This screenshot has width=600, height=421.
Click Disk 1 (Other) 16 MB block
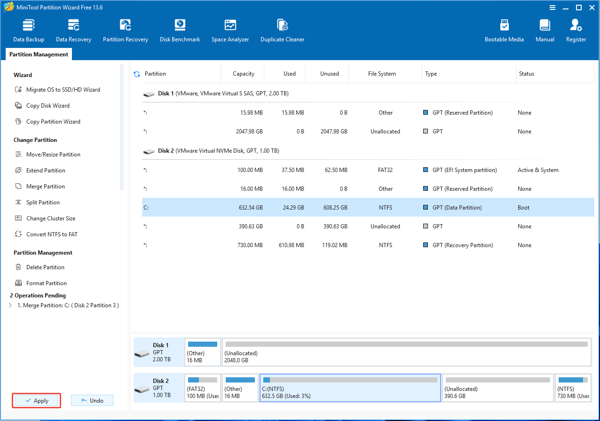[203, 352]
